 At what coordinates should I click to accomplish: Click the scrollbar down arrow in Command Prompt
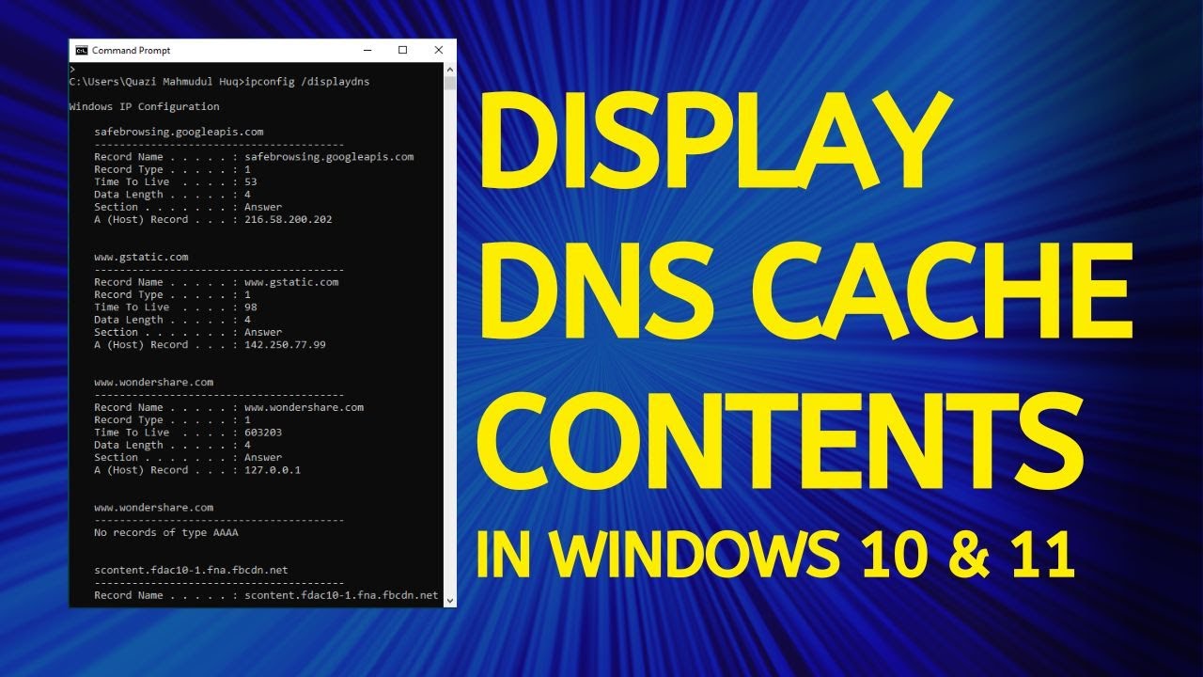(449, 599)
